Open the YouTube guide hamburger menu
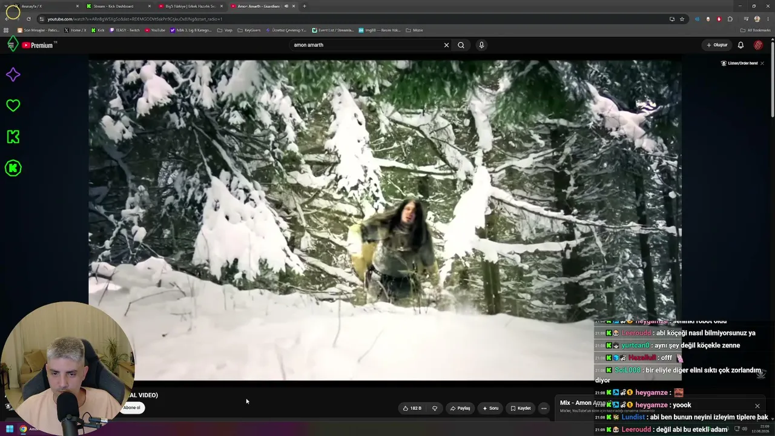This screenshot has height=436, width=775. 11,45
